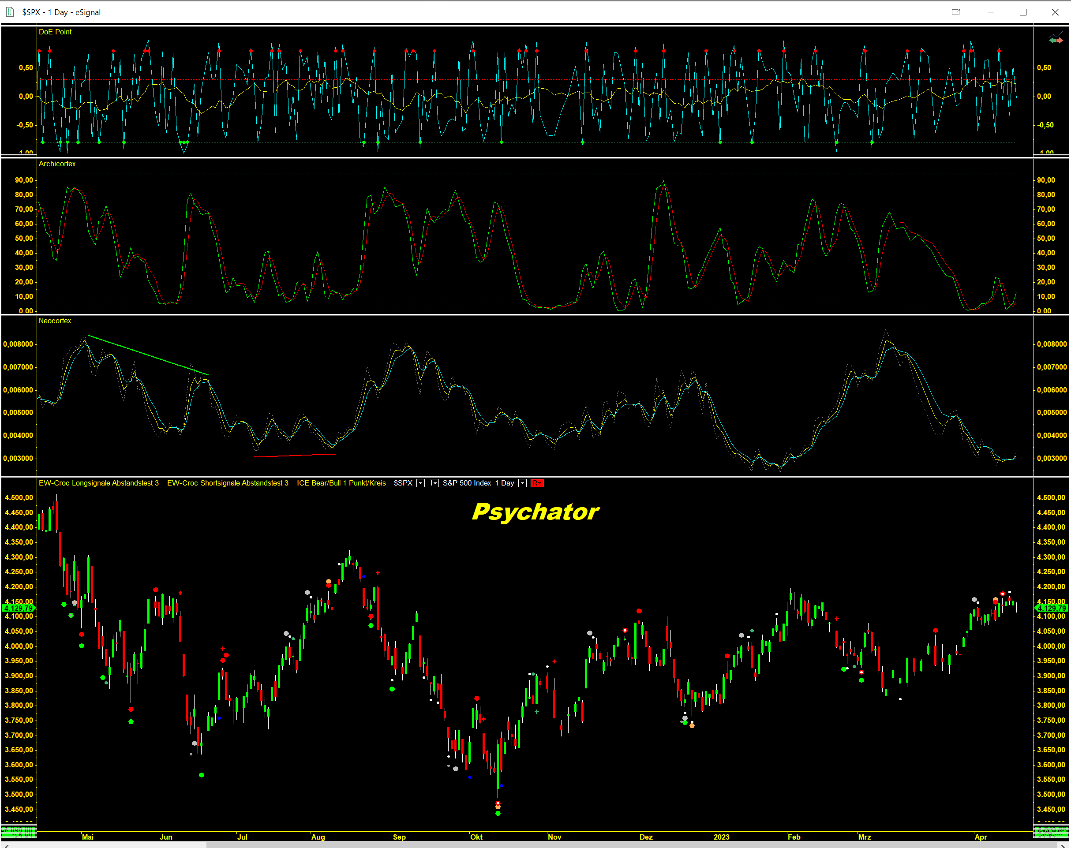Click the Okt marker on time axis
1071x848 pixels.
click(476, 837)
